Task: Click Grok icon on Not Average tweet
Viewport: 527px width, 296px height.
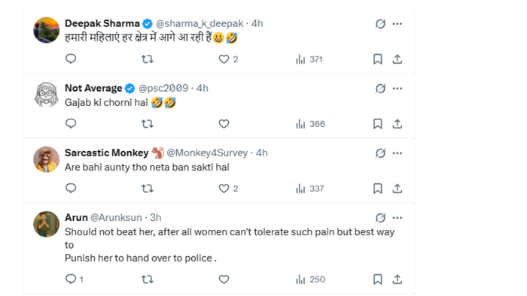Action: 380,89
